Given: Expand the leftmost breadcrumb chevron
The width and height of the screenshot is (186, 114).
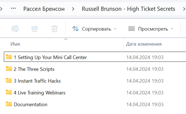Looking at the screenshot, I should point(1,9).
